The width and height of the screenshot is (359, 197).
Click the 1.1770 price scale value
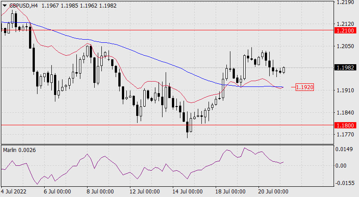346,135
